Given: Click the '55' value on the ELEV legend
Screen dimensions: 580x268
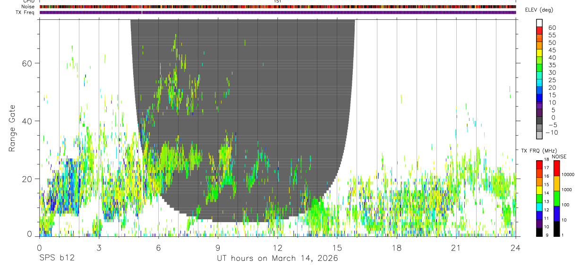Looking at the screenshot, I should 552,35.
